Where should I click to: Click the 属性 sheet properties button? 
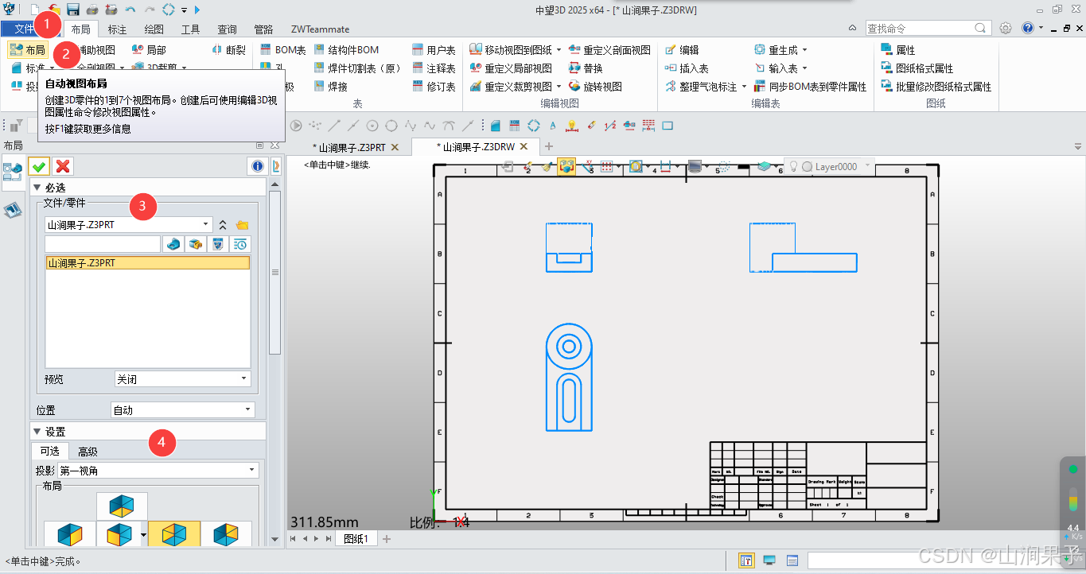(898, 49)
